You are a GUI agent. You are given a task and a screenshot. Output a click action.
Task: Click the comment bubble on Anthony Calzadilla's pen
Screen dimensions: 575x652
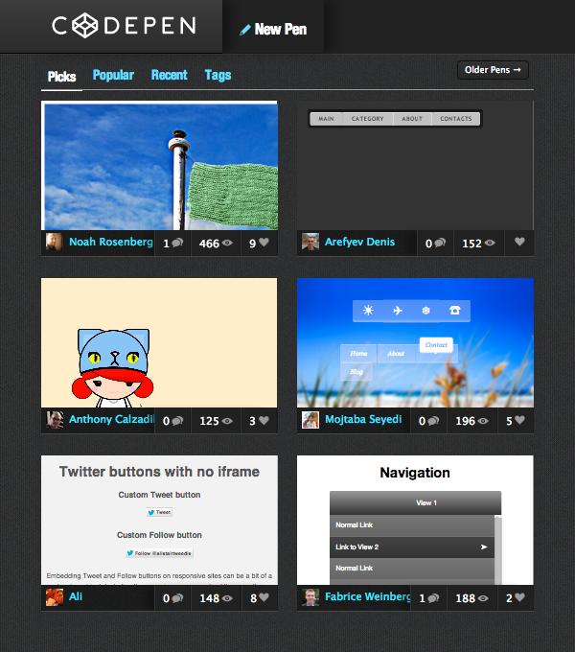tap(178, 420)
